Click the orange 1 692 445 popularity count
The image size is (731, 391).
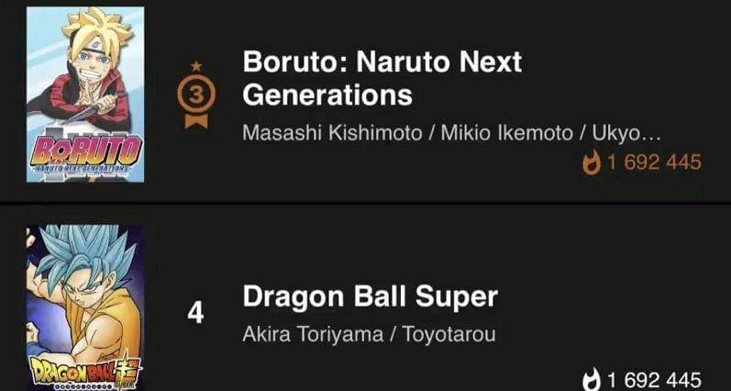point(654,162)
